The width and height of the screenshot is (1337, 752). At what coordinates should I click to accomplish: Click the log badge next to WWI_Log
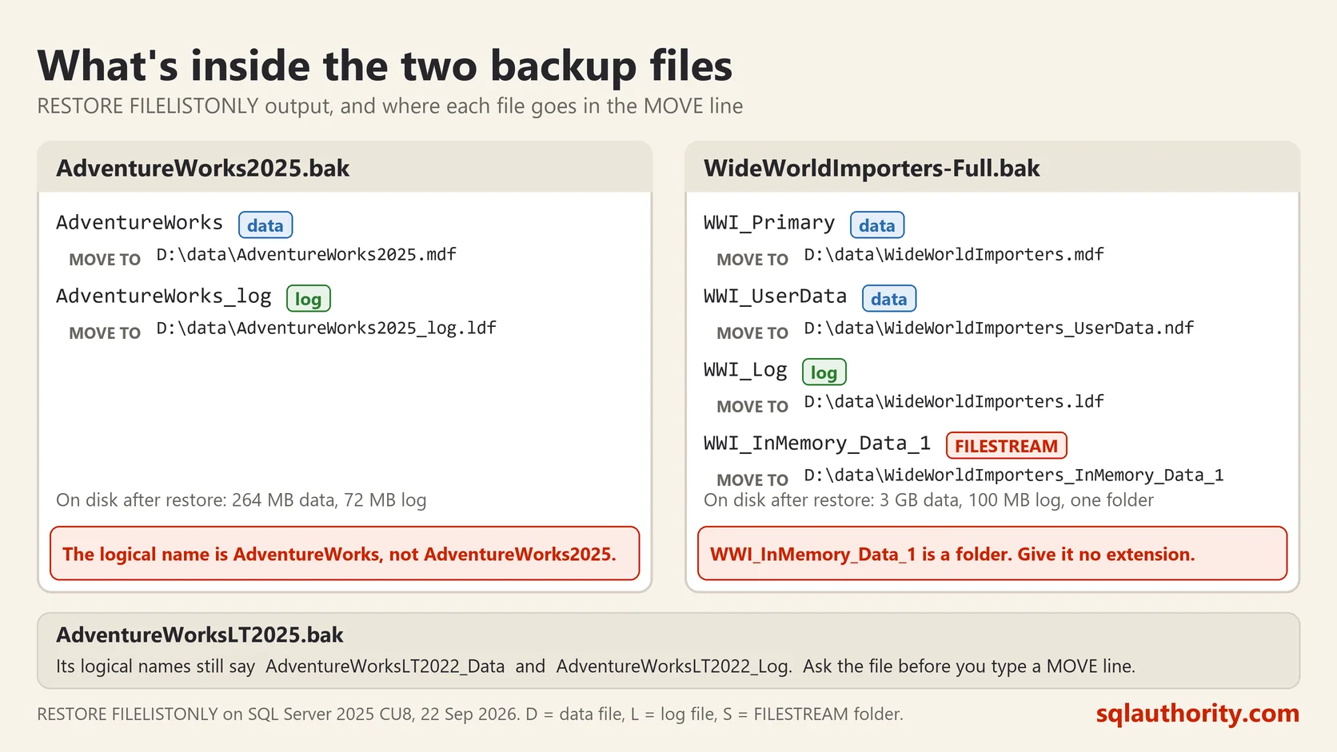pyautogui.click(x=824, y=372)
